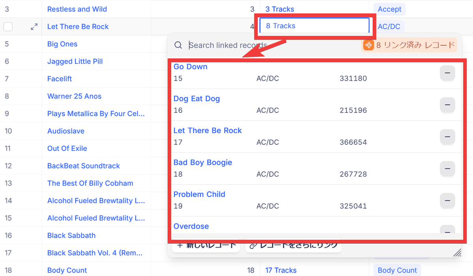Click the レコードをさらにリンク button

tap(293, 246)
